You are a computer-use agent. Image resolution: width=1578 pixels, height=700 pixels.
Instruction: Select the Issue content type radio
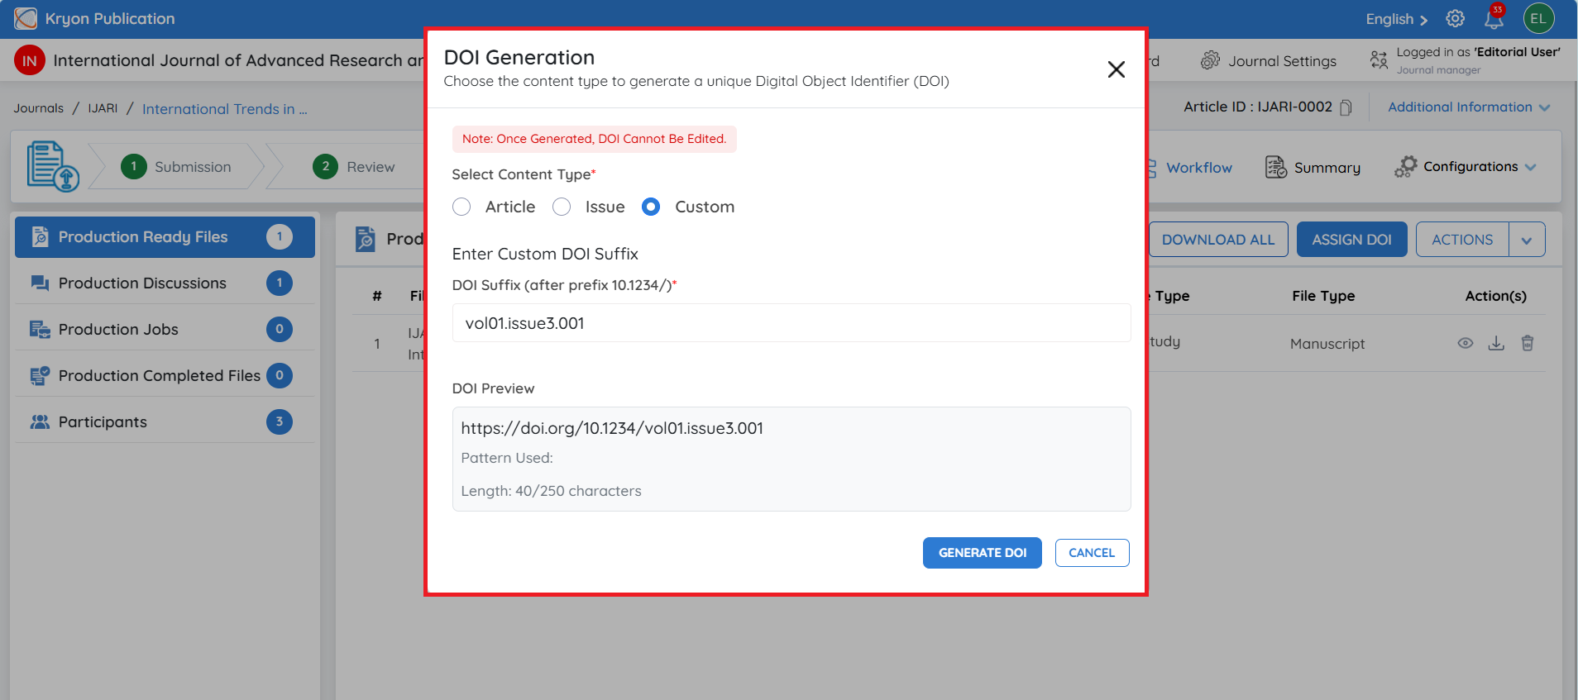click(x=562, y=207)
